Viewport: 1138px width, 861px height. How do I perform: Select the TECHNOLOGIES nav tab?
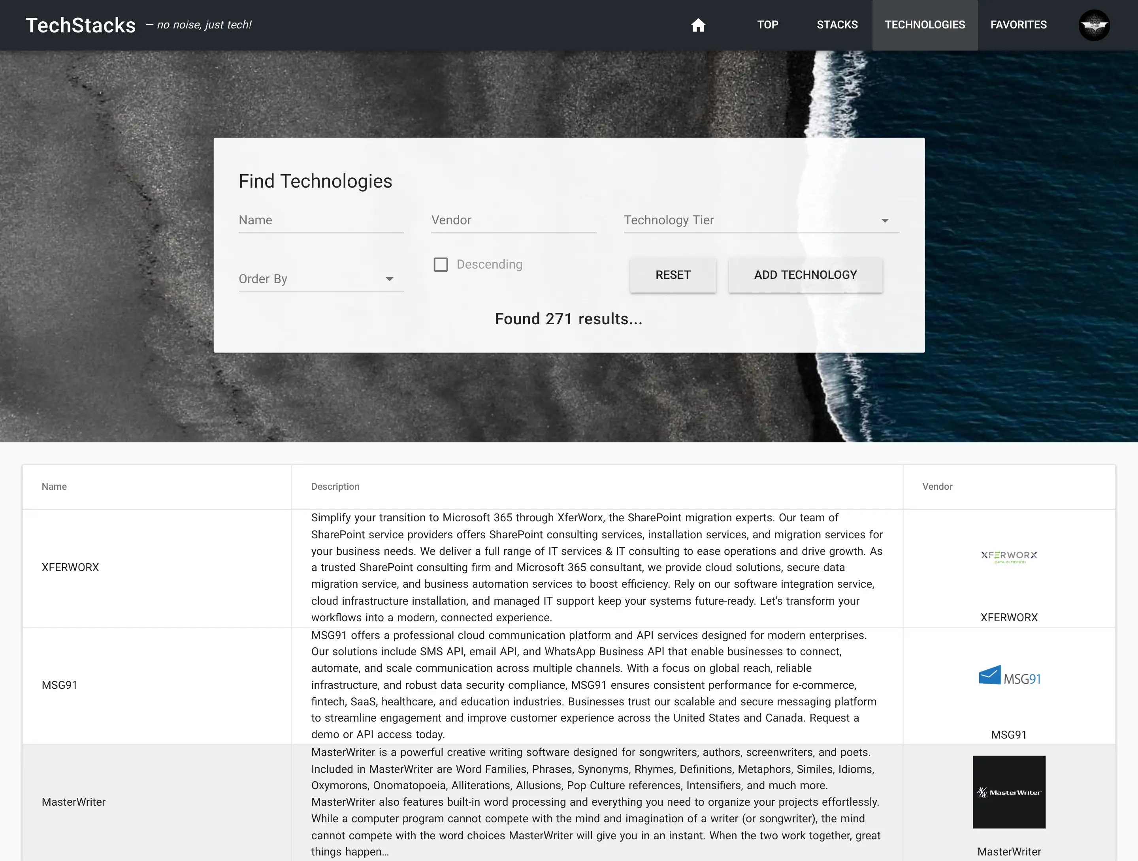pyautogui.click(x=925, y=25)
